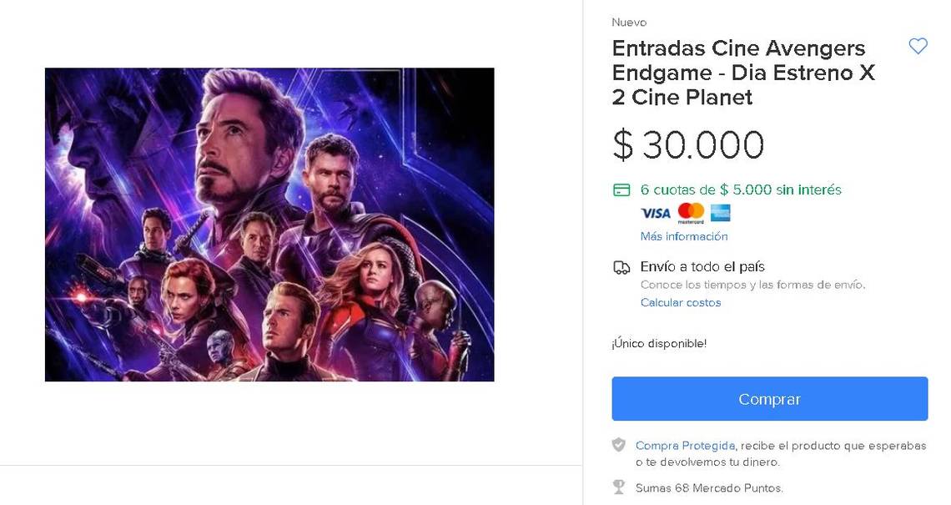Click the American Express logo
The width and height of the screenshot is (951, 505).
pyautogui.click(x=721, y=213)
